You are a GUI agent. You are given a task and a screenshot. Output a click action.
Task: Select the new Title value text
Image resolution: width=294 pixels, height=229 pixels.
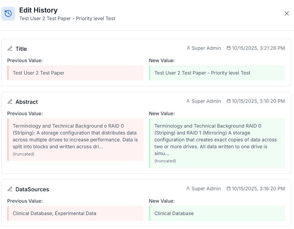pyautogui.click(x=202, y=73)
